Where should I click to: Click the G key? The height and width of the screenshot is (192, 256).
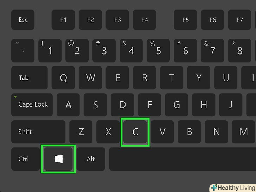click(177, 105)
